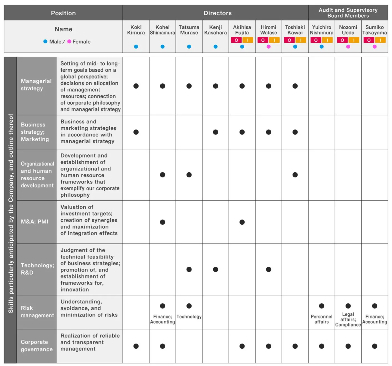Click the Audit and Supervisory Board Members header
Image resolution: width=392 pixels, height=366 pixels.
click(x=348, y=13)
